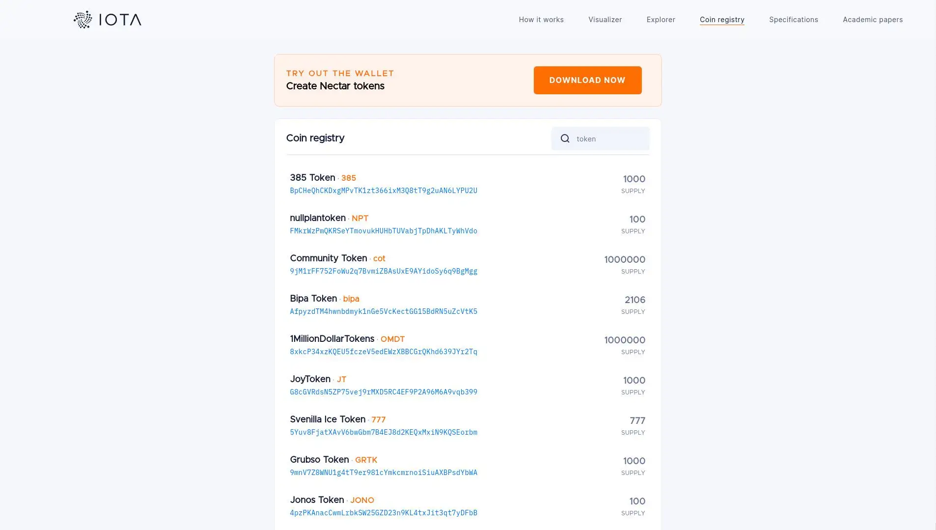Select the Grubso Token name
The width and height of the screenshot is (936, 530).
click(x=319, y=460)
